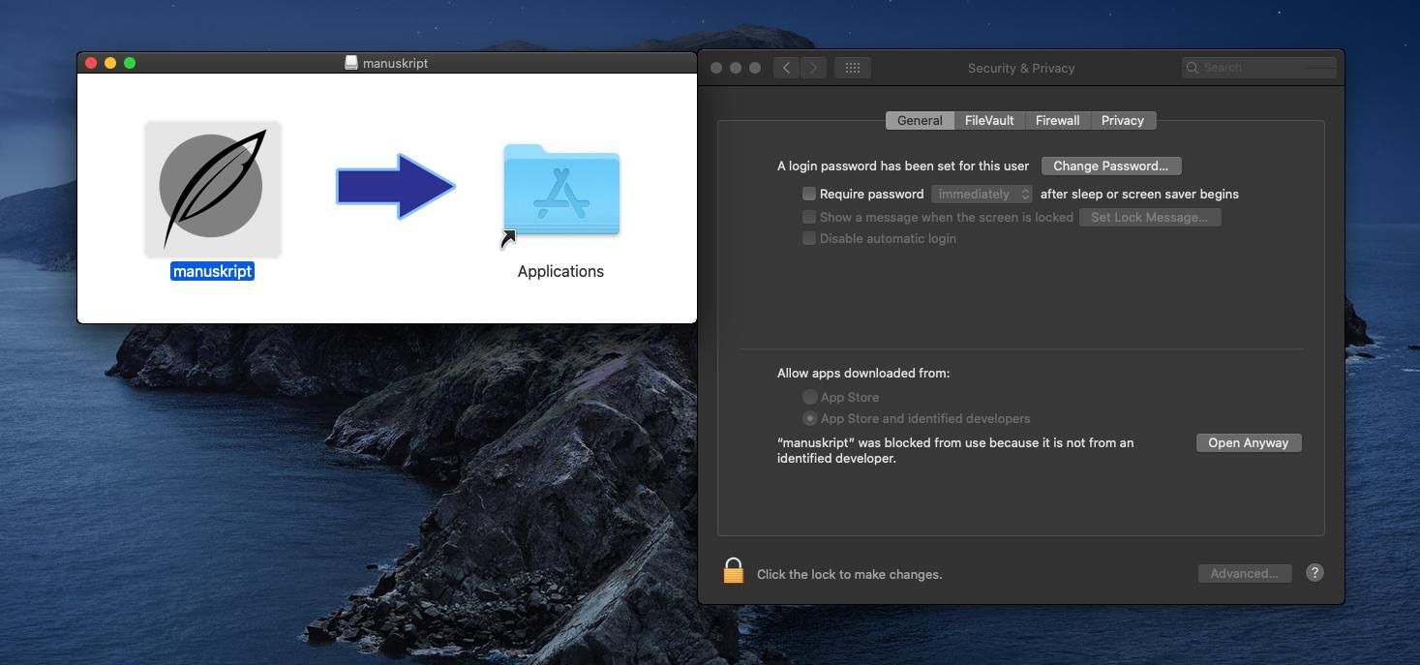The height and width of the screenshot is (665, 1420).
Task: Minimize the manuskript window with yellow button
Action: (110, 63)
